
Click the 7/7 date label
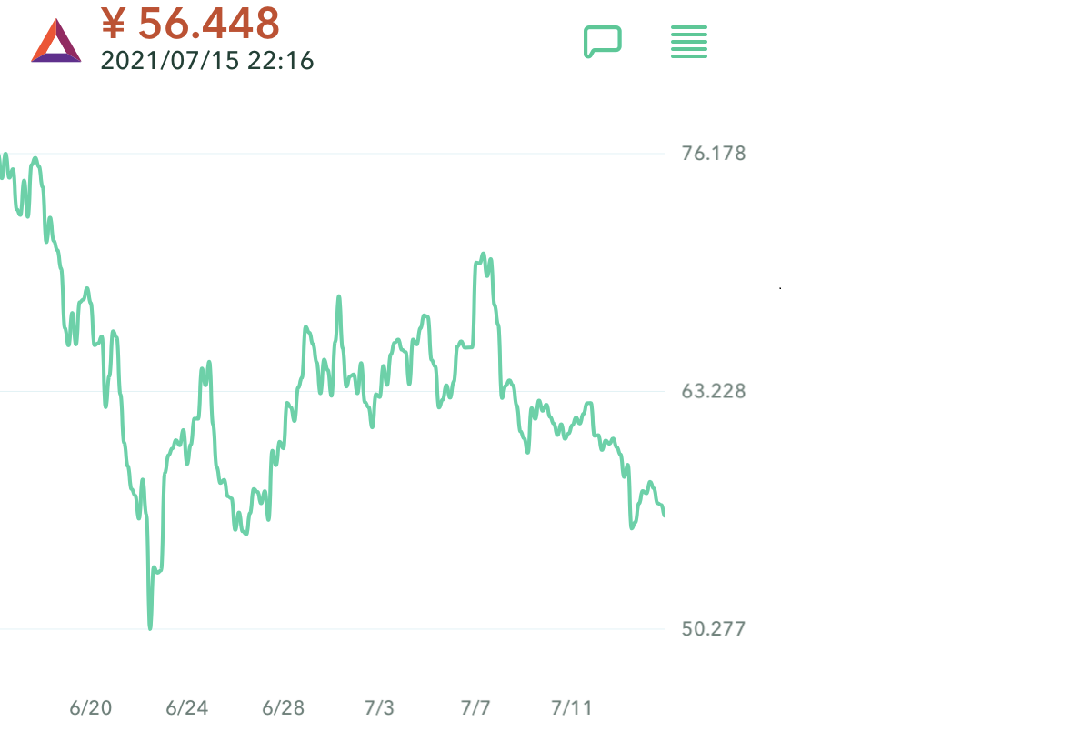pyautogui.click(x=475, y=708)
